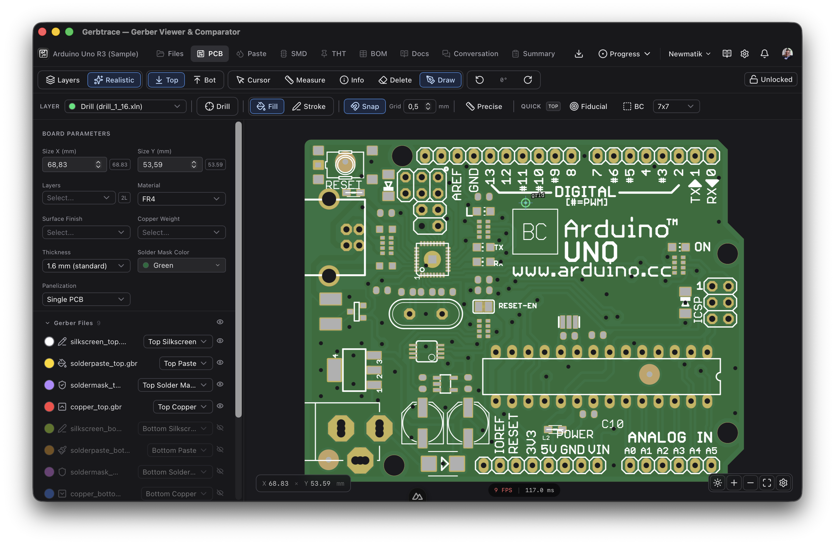Viewport: 835px width, 545px height.
Task: Open viewer settings gear bottom right
Action: (x=783, y=483)
